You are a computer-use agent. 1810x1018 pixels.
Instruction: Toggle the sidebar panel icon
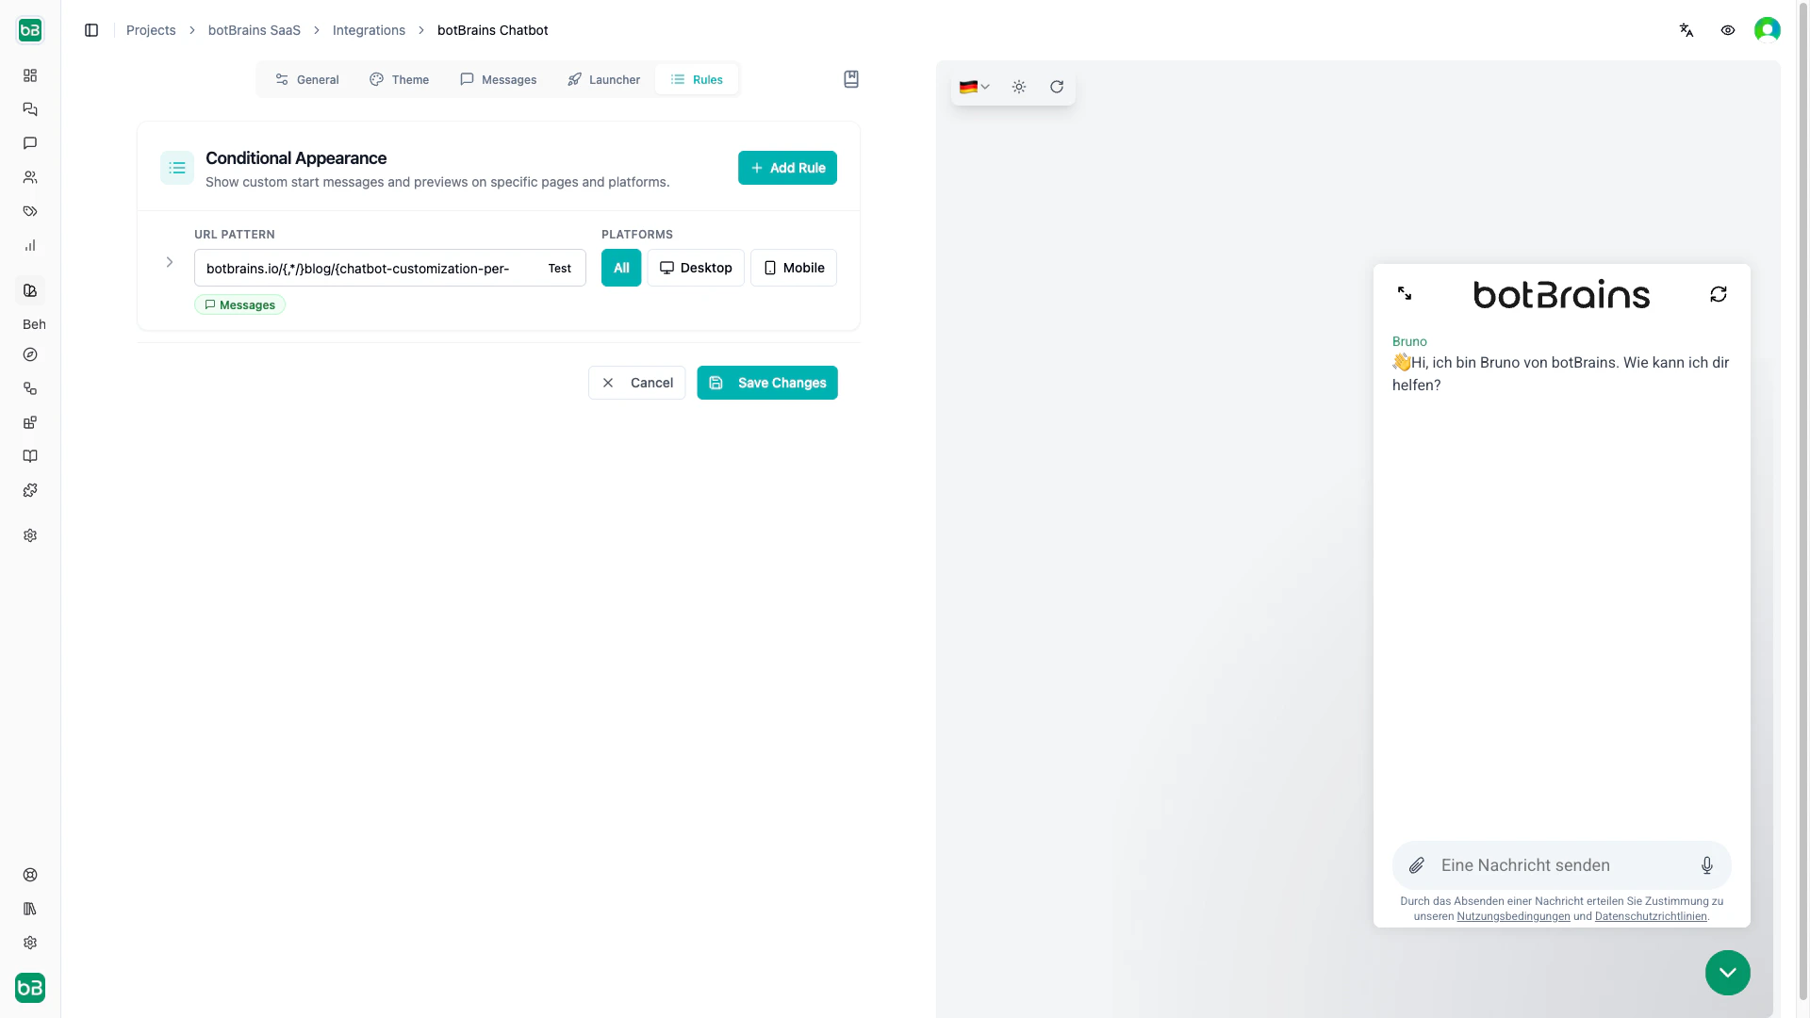[x=91, y=30]
